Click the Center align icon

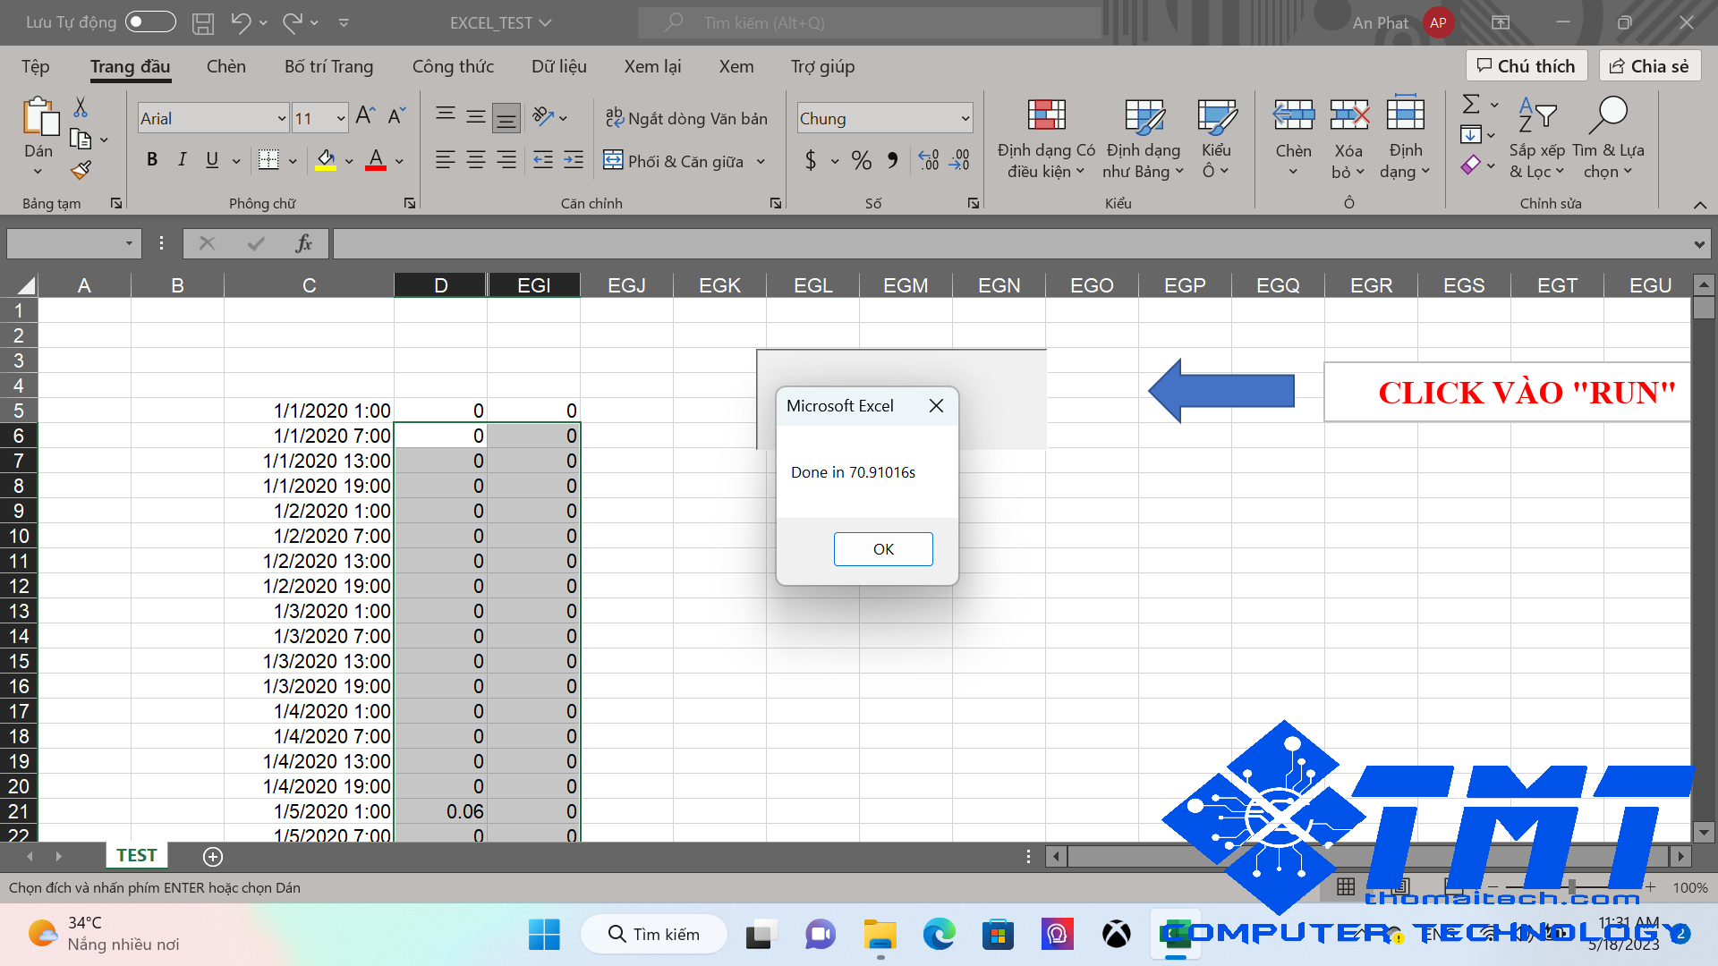(x=475, y=160)
